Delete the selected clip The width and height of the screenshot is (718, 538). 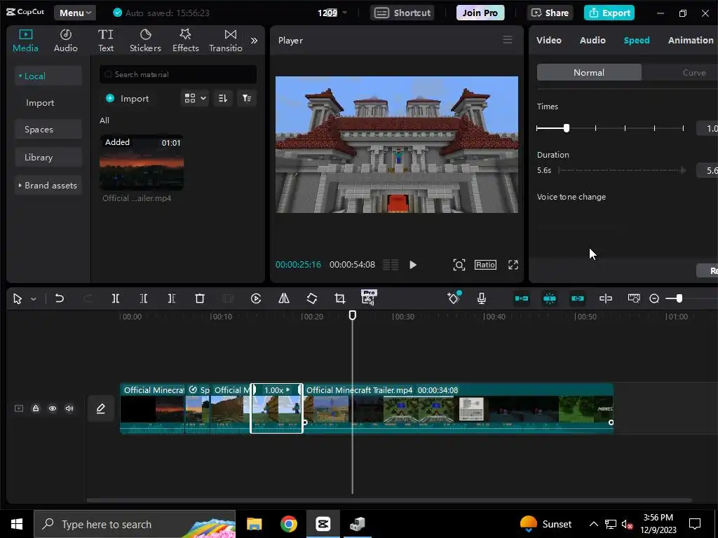tap(200, 298)
